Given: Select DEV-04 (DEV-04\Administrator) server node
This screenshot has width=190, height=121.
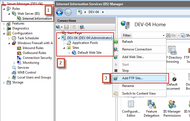Looking at the screenshot, I should point(90,38).
